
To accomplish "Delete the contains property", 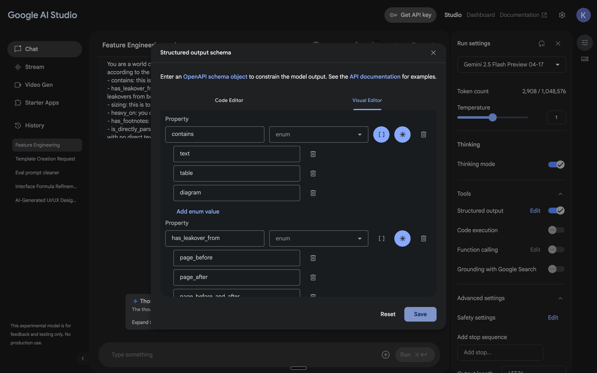I will coord(424,134).
